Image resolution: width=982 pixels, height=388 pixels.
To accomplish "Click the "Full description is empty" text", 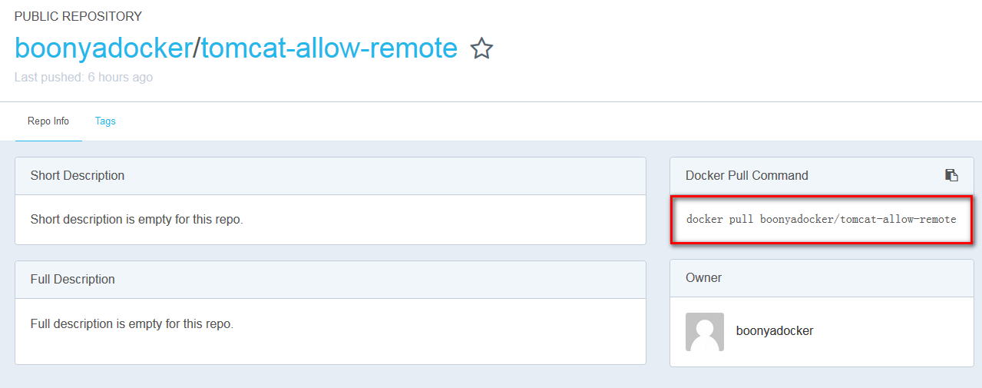I will 132,323.
